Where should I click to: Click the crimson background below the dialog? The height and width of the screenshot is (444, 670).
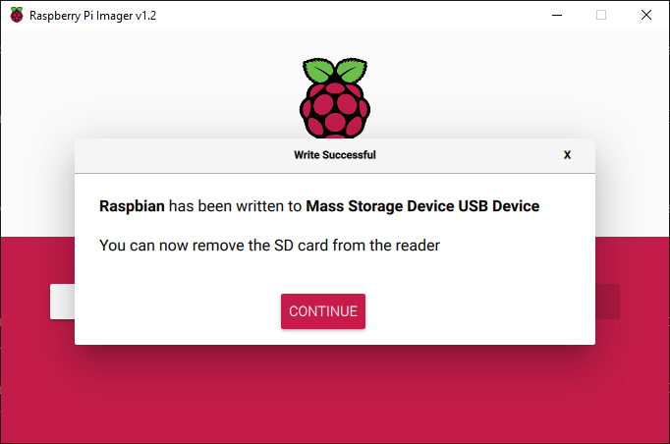pos(335,393)
